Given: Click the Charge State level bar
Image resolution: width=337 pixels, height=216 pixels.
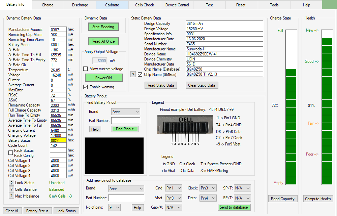Looking at the screenshot, I should tap(291, 107).
